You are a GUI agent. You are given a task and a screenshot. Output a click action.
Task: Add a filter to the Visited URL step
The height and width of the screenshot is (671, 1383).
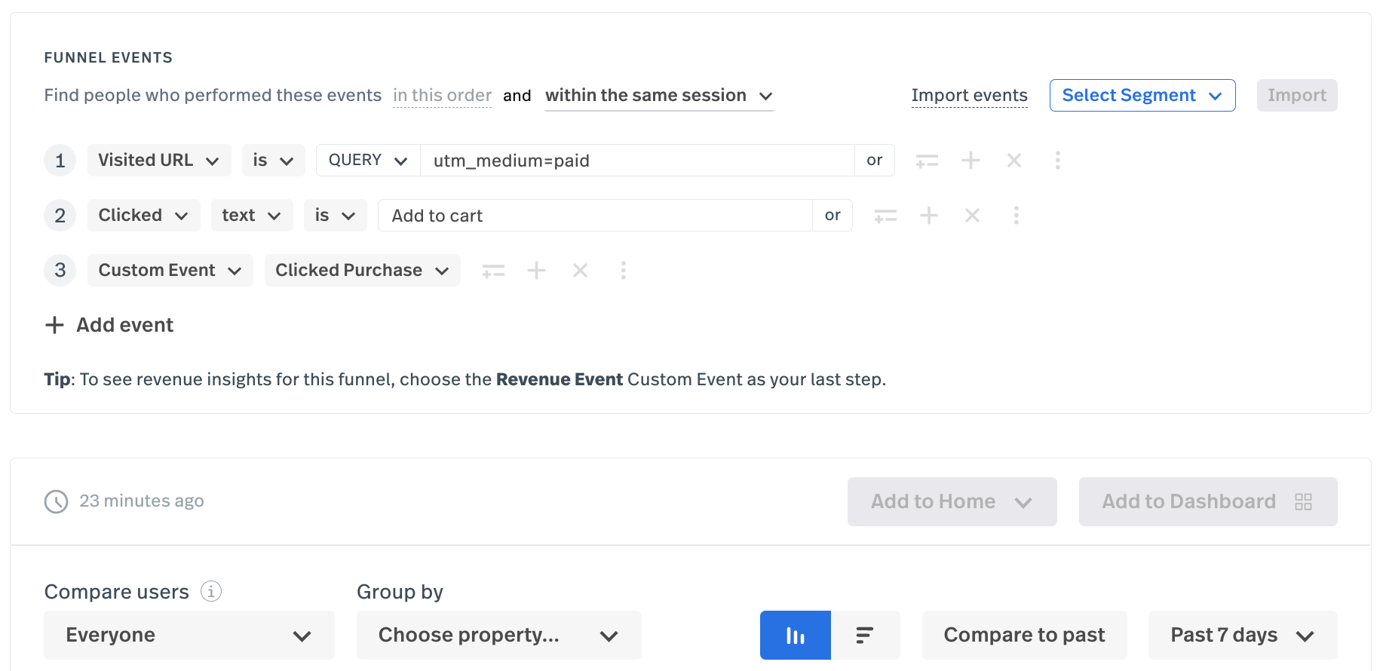tap(927, 161)
